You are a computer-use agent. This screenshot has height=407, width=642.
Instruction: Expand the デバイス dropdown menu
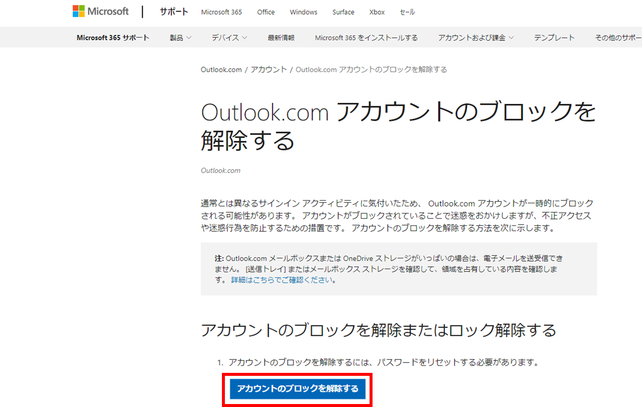(x=229, y=38)
